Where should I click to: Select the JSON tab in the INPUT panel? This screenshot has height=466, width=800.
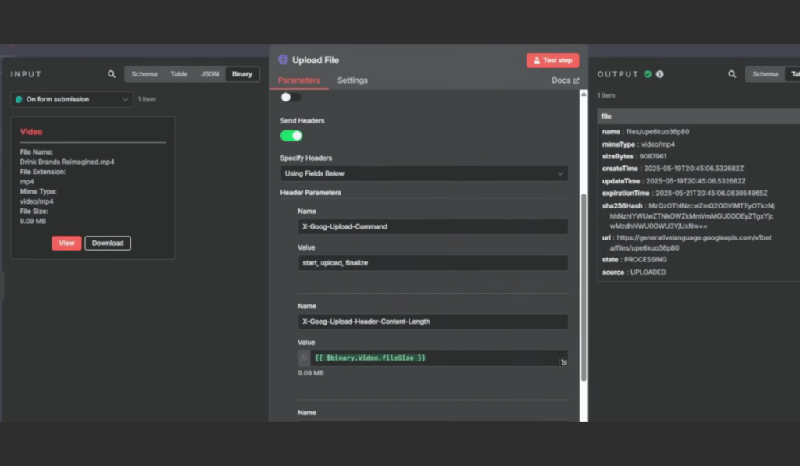pyautogui.click(x=209, y=74)
